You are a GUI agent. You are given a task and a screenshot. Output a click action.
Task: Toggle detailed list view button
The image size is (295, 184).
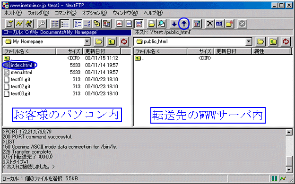point(65,24)
